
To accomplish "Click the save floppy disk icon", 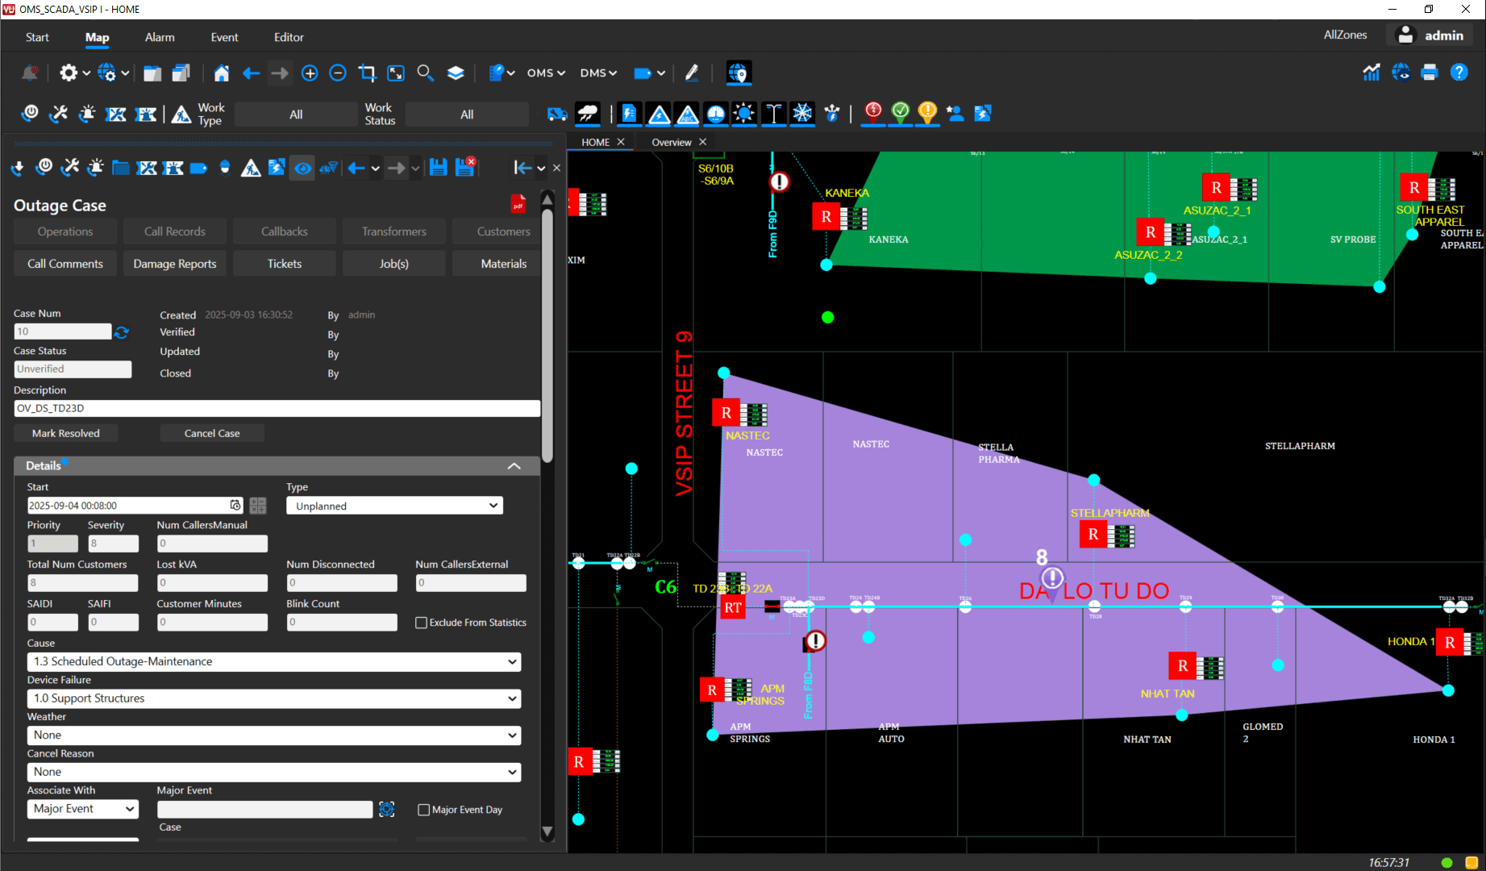I will click(438, 168).
